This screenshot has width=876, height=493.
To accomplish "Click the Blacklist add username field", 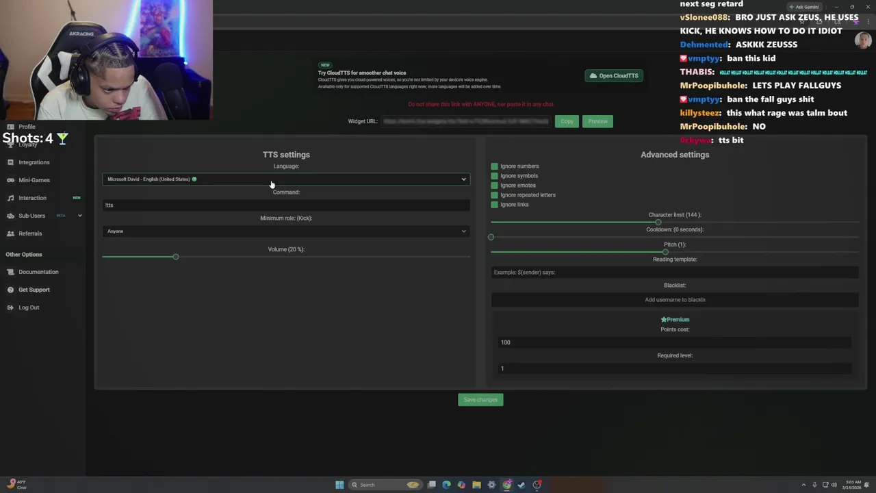I will pyautogui.click(x=675, y=300).
